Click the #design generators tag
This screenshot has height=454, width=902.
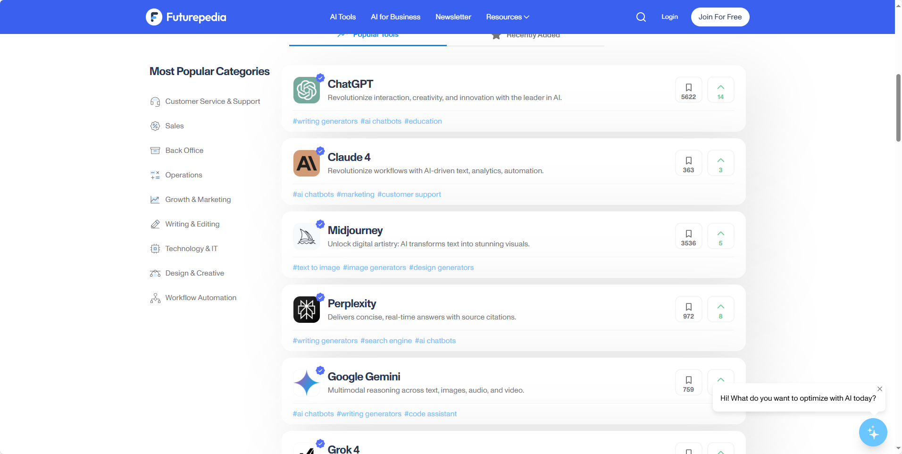(x=441, y=268)
